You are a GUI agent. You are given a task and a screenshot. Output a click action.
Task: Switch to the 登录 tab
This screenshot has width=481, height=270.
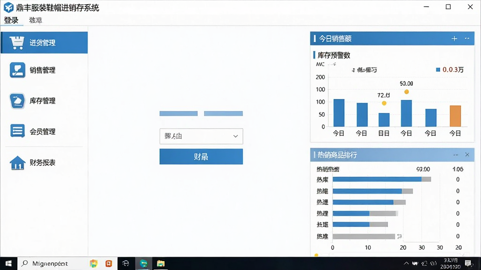[x=11, y=20]
